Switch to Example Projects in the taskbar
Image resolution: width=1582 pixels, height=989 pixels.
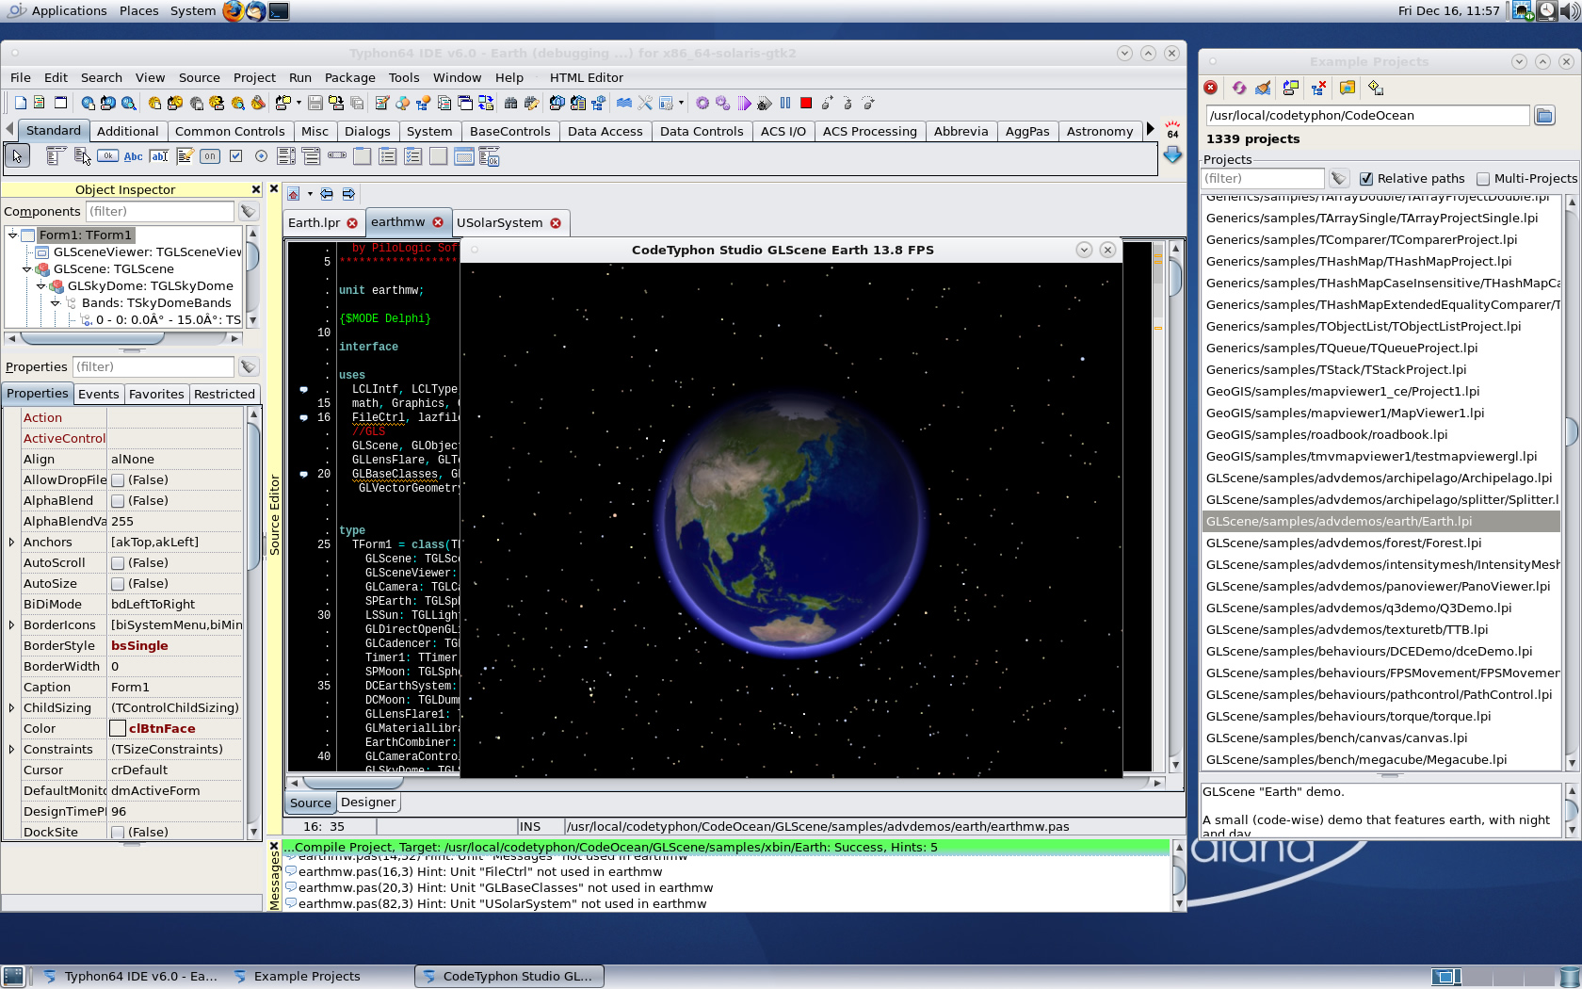(x=297, y=977)
